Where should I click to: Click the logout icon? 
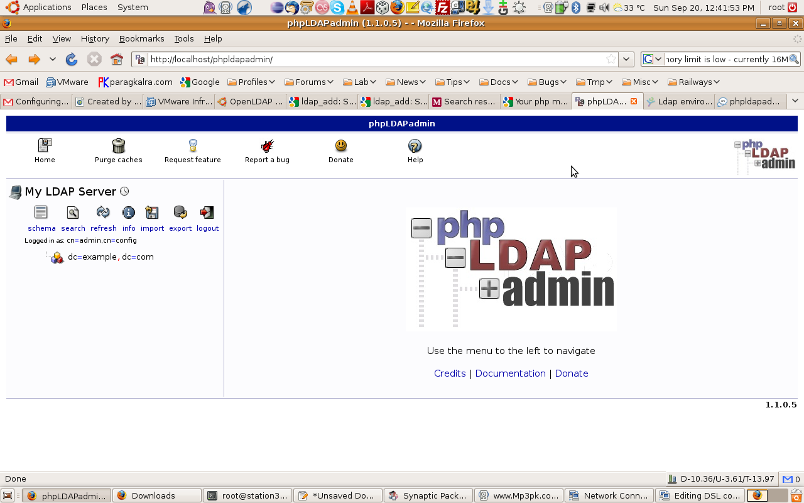(x=207, y=213)
